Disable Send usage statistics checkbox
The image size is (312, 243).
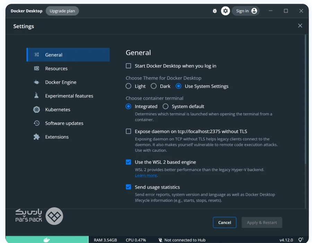click(129, 187)
